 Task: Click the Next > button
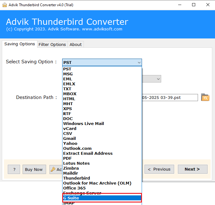click(x=192, y=169)
